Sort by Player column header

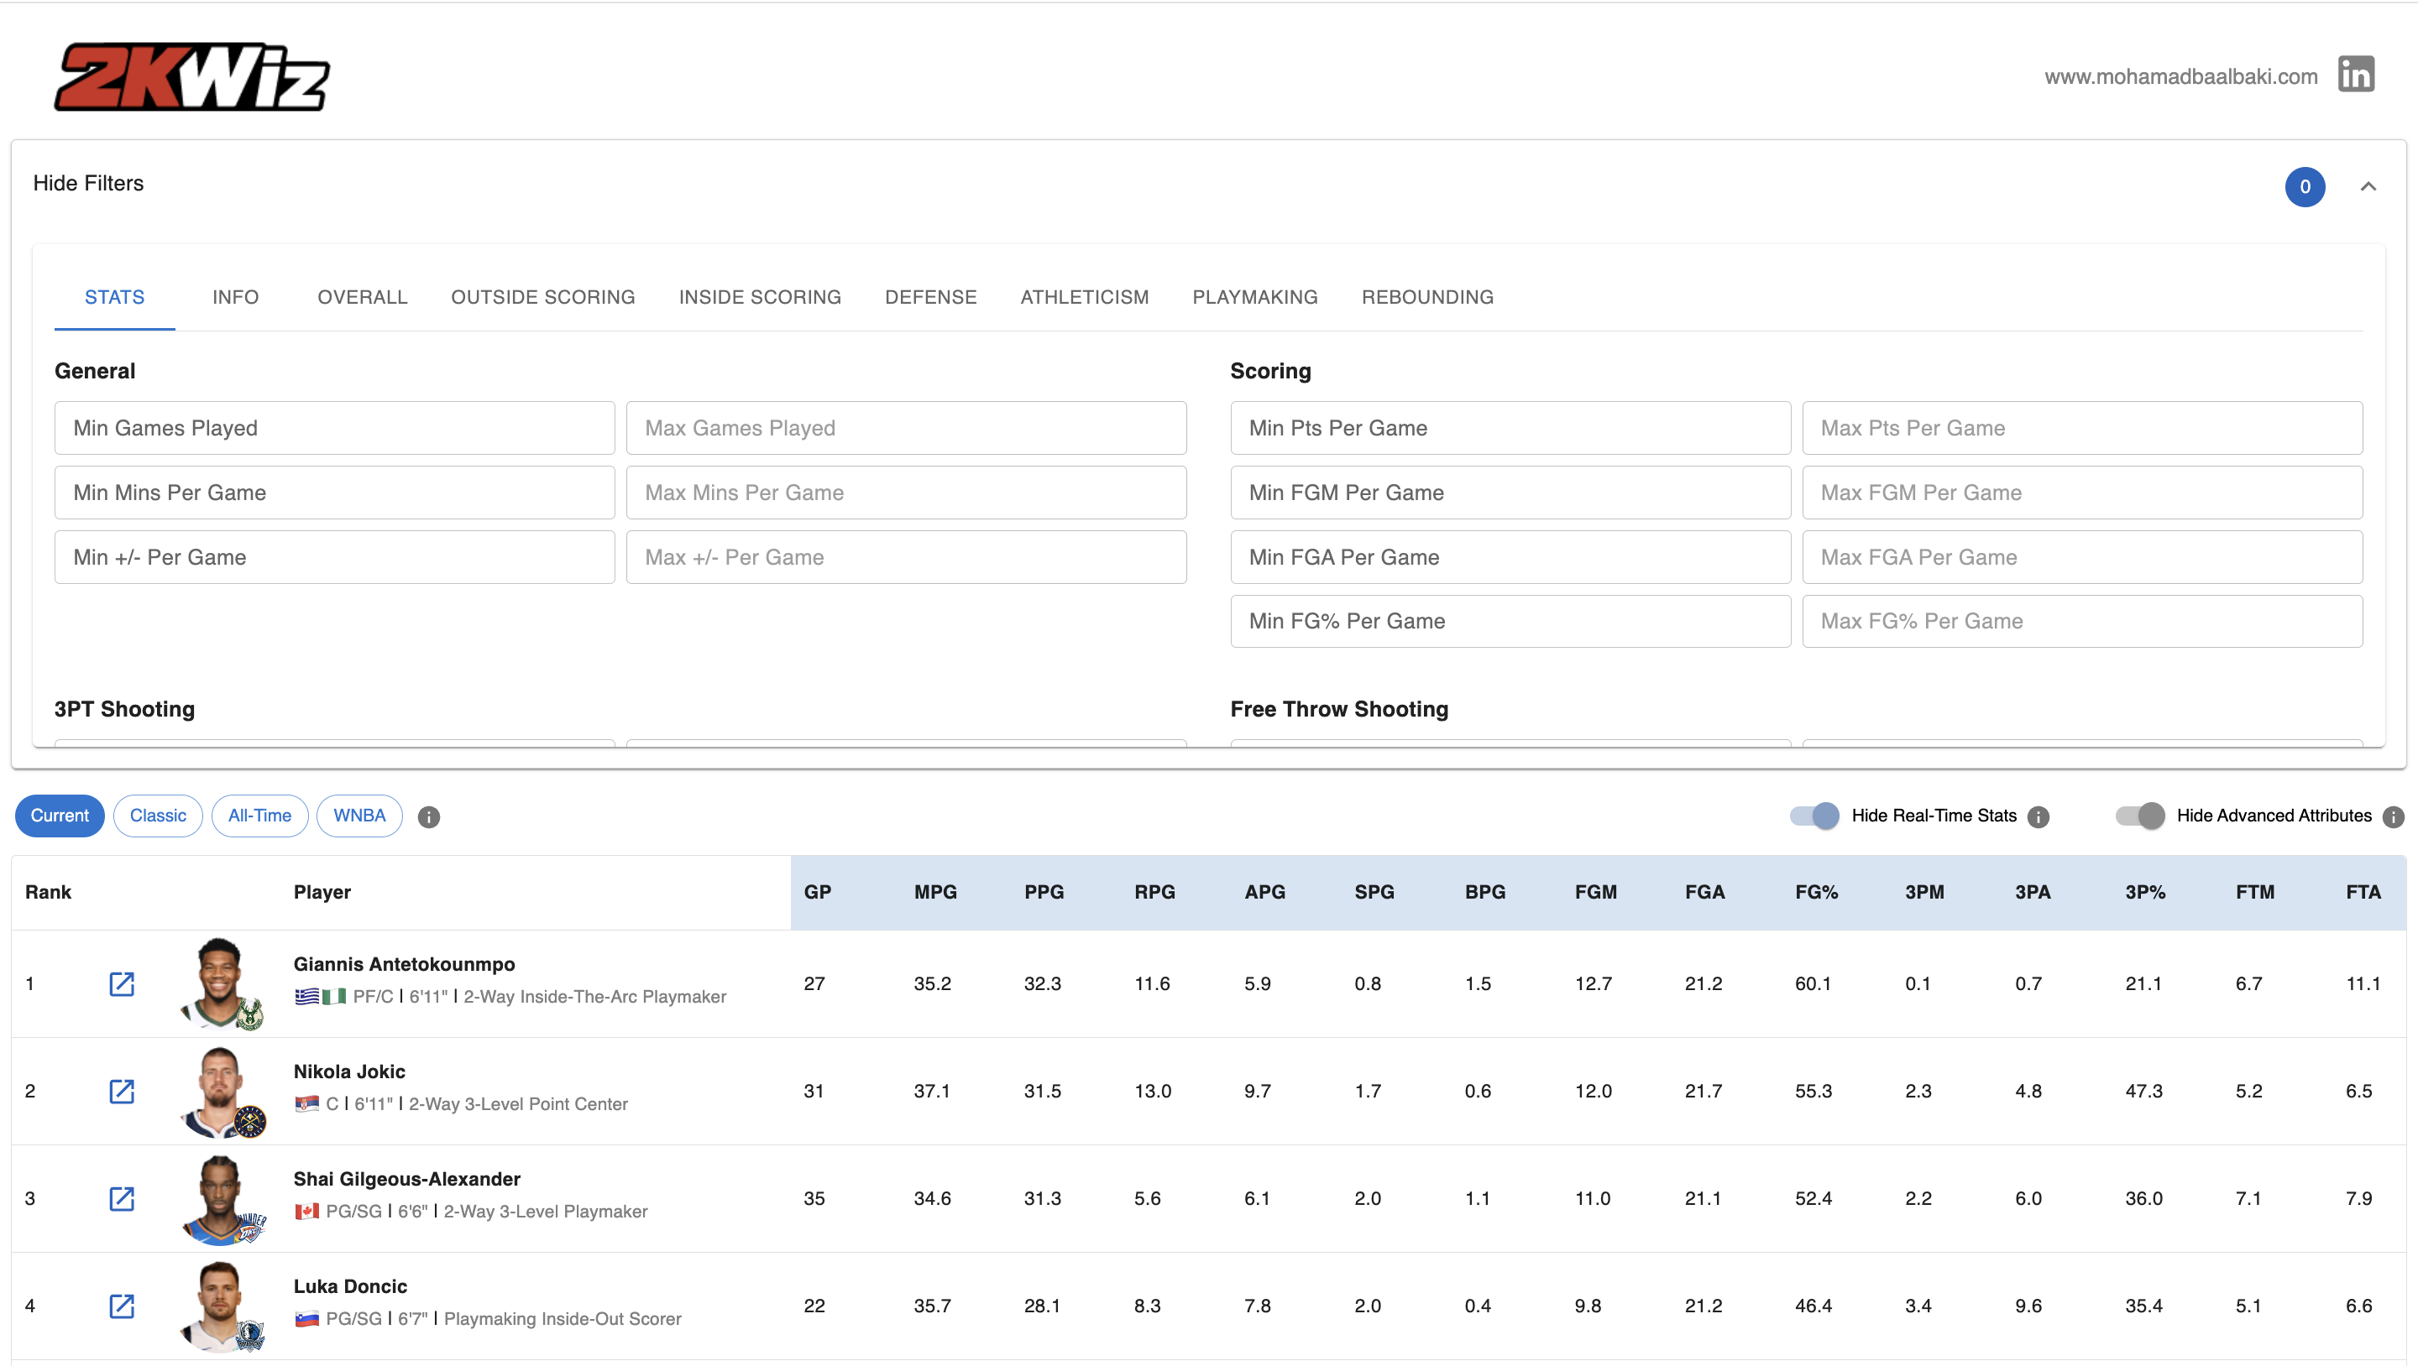[322, 892]
